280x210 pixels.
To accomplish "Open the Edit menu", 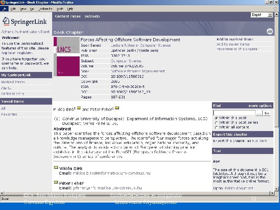I will coord(13,9).
